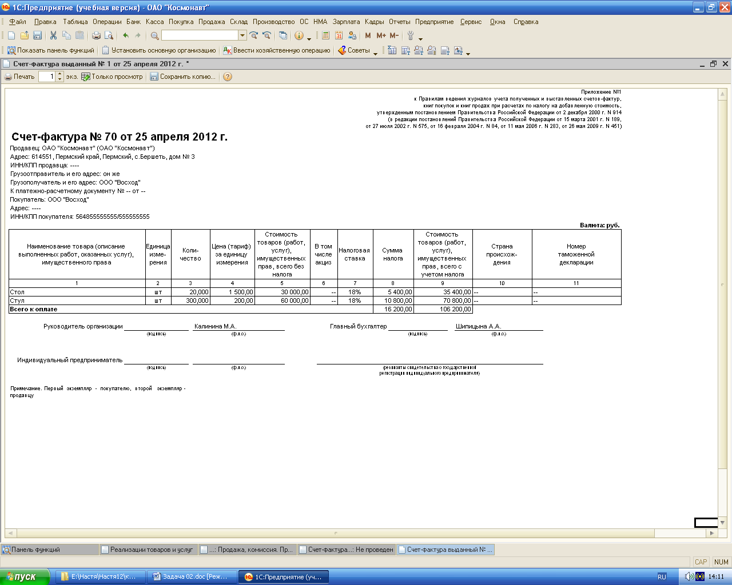
Task: Increase the copies count spinner
Action: pyautogui.click(x=60, y=74)
